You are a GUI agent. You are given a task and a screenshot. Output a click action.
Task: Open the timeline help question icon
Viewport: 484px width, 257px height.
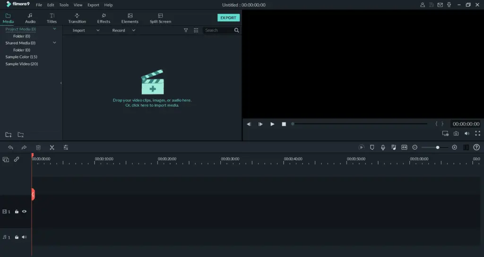pyautogui.click(x=476, y=147)
